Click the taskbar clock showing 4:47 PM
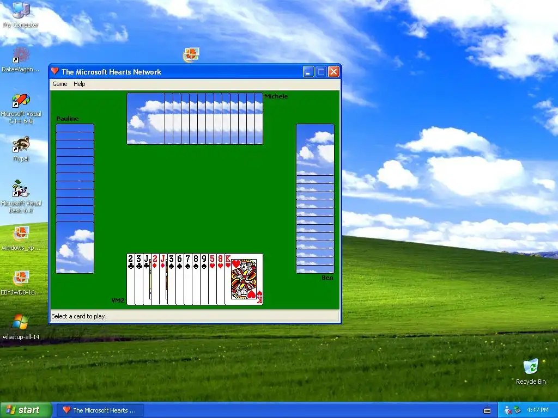The width and height of the screenshot is (558, 418). (x=538, y=410)
